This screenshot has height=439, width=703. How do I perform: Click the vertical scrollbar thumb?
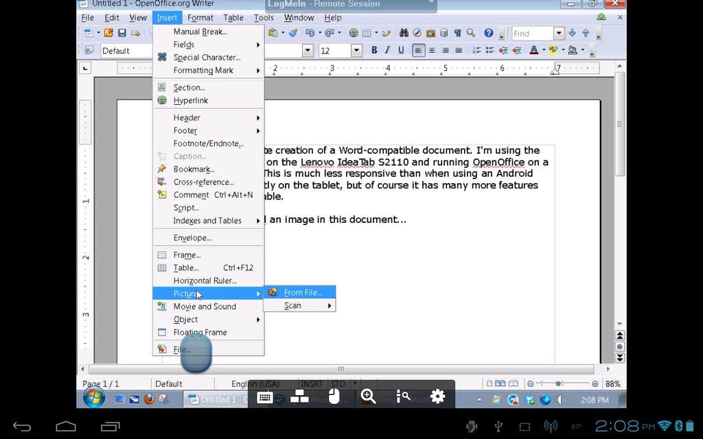pos(620,124)
